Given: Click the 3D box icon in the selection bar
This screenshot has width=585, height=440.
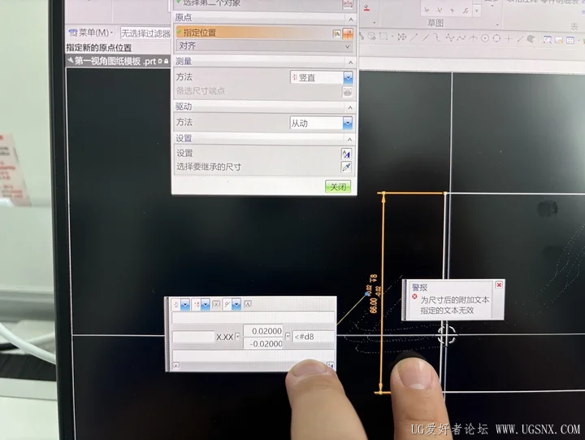Looking at the screenshot, I should 372,37.
